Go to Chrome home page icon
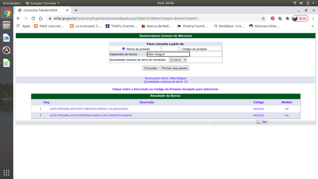 pyautogui.click(x=41, y=18)
